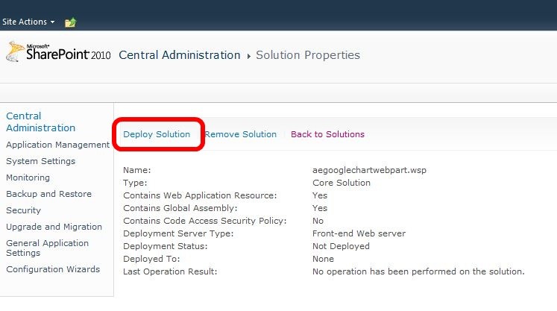Open the Backup and Restore section
This screenshot has height=311, width=557.
click(x=48, y=194)
